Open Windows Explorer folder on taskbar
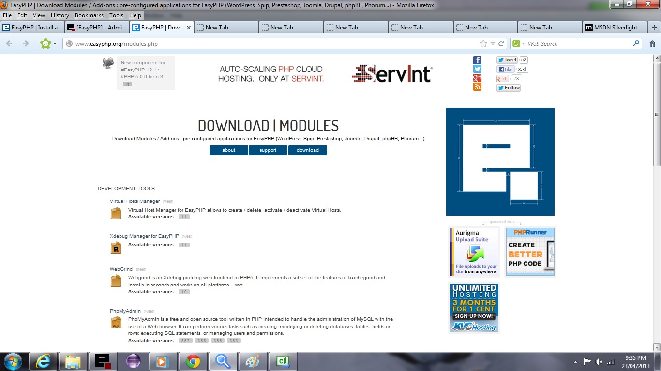Image resolution: width=661 pixels, height=371 pixels. [73, 361]
